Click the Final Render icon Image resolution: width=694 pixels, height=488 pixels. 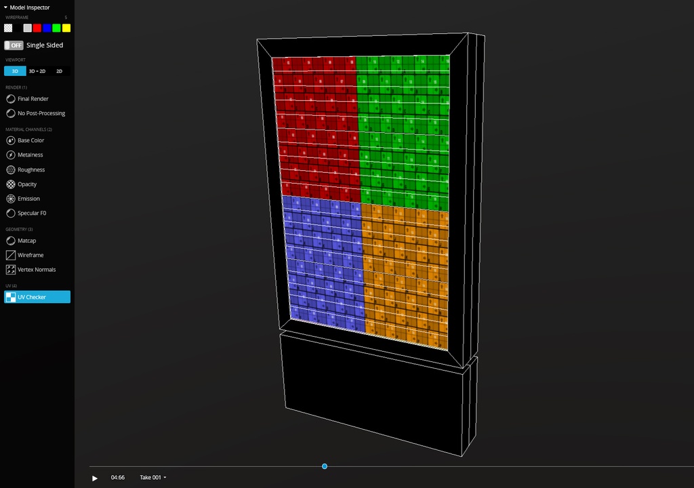tap(11, 99)
